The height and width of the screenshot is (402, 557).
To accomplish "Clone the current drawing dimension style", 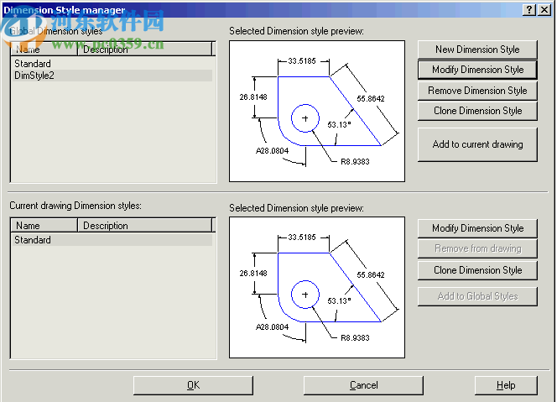I will [477, 270].
